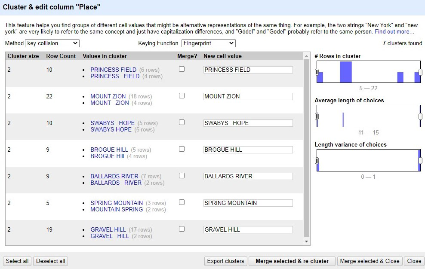This screenshot has height=269, width=425.
Task: Merge selected clusters and re-cluster
Action: 292,261
